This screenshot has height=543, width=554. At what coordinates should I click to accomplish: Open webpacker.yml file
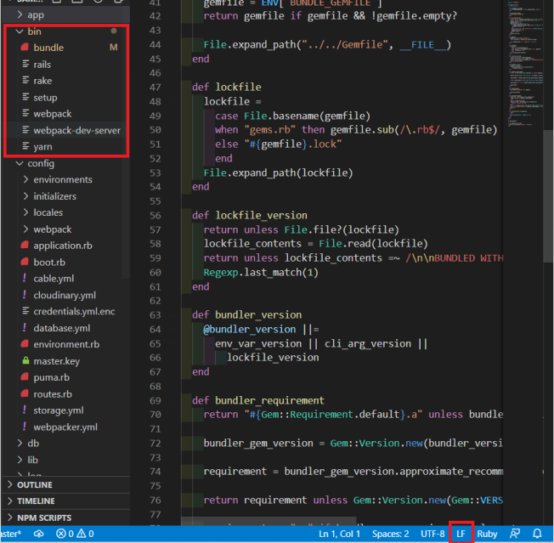click(65, 427)
